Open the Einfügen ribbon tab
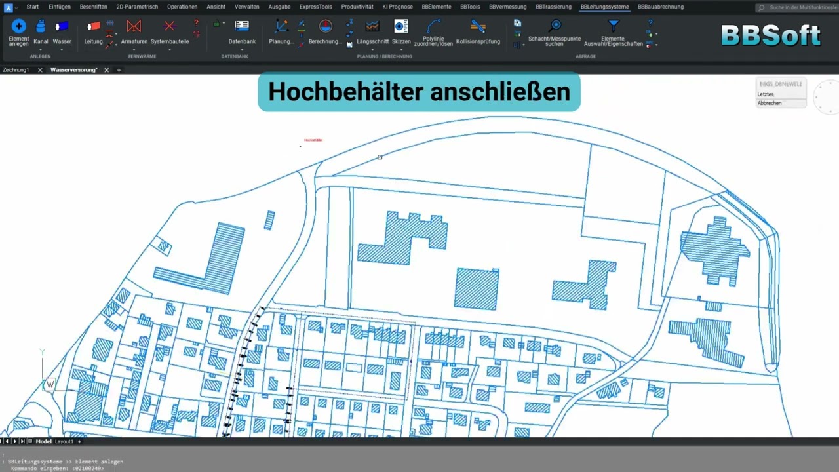Screen dimensions: 839x472 60,7
